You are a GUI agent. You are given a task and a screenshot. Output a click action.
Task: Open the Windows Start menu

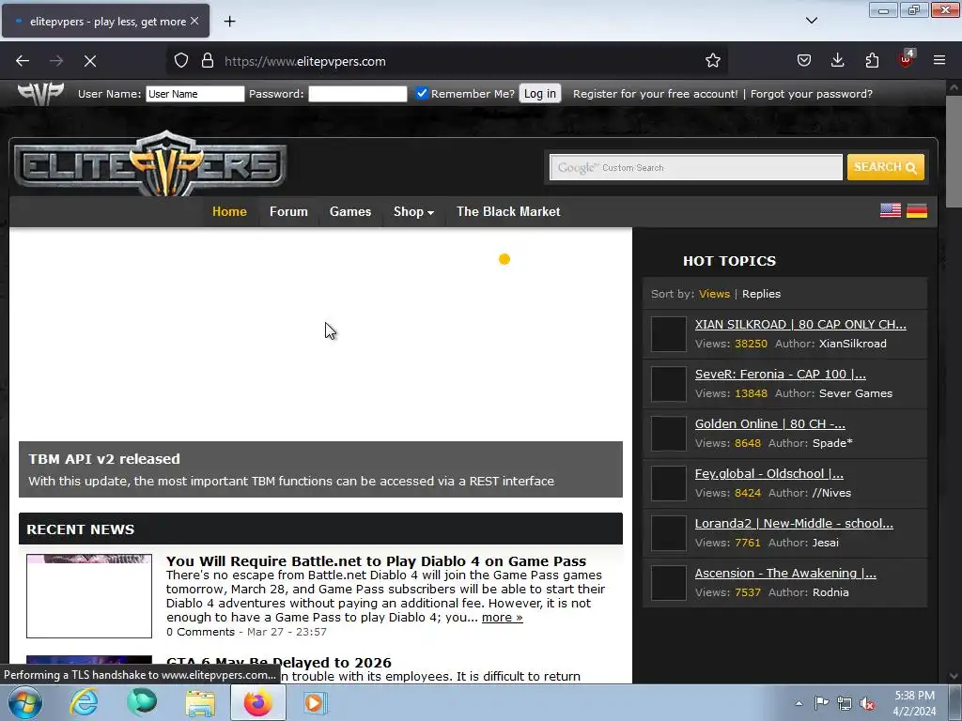pos(25,702)
